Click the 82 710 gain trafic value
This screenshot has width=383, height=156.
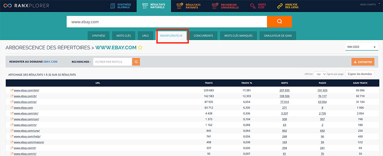360,96
